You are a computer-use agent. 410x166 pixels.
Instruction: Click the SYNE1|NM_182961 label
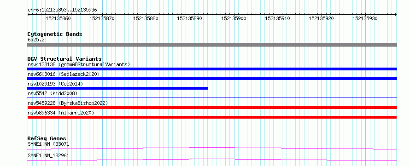pyautogui.click(x=48, y=155)
